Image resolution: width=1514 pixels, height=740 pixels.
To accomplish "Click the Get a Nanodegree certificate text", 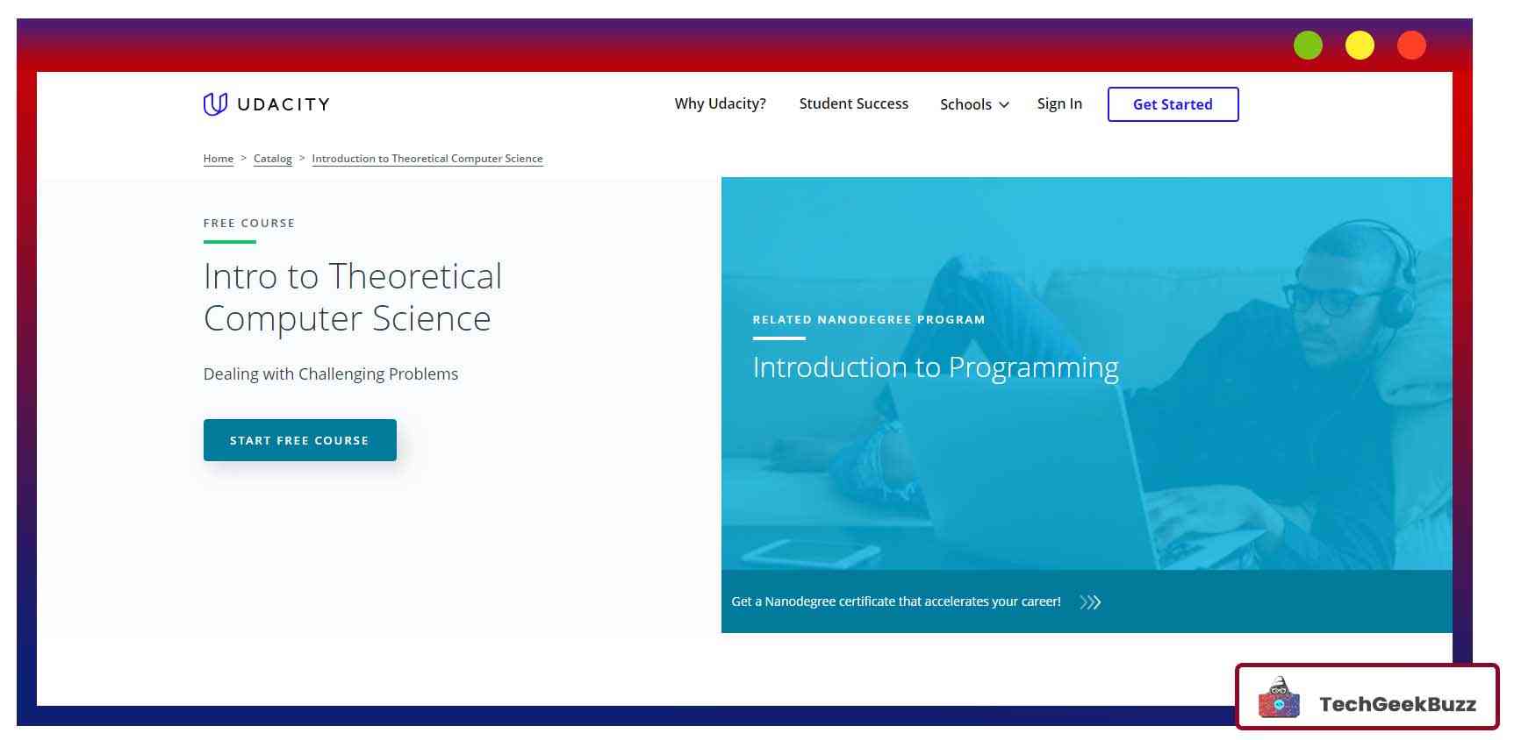I will [x=895, y=601].
